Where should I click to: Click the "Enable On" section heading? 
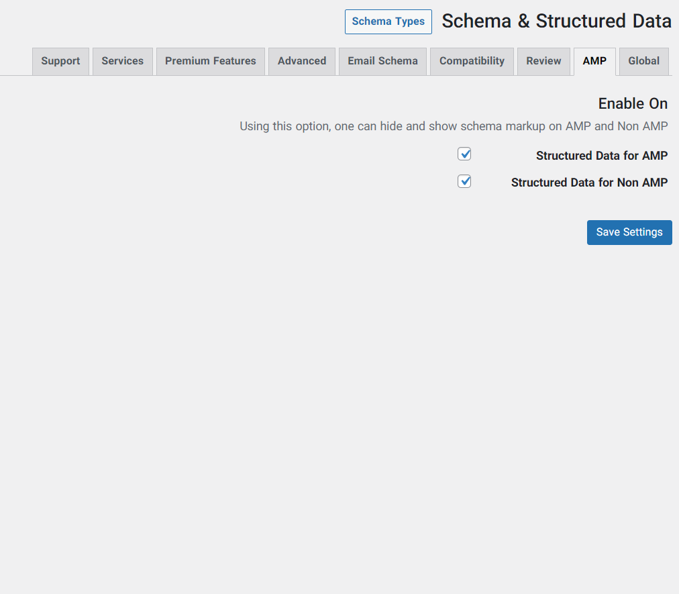coord(633,104)
